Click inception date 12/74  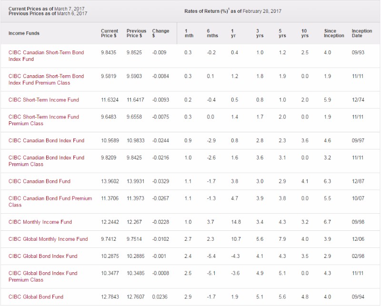[x=358, y=100]
